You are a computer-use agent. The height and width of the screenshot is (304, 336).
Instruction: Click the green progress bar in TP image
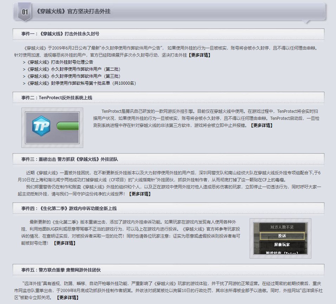(x=68, y=126)
